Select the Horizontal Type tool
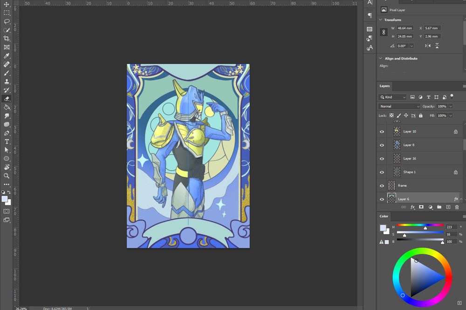 7,142
